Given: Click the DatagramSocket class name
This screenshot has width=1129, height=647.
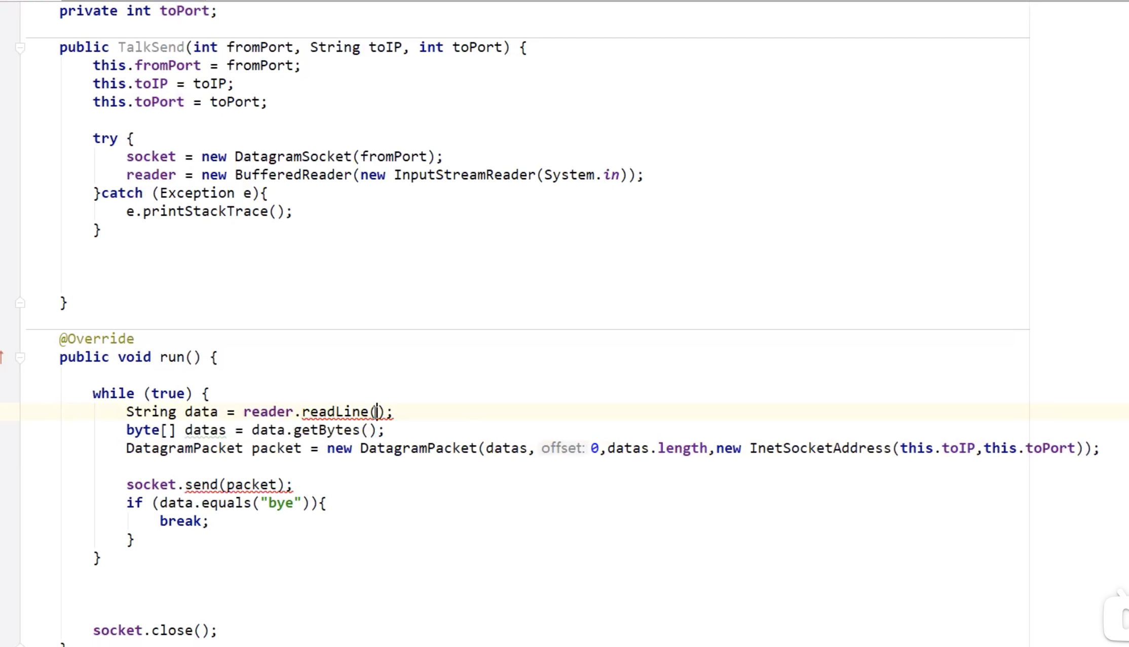Looking at the screenshot, I should [292, 157].
